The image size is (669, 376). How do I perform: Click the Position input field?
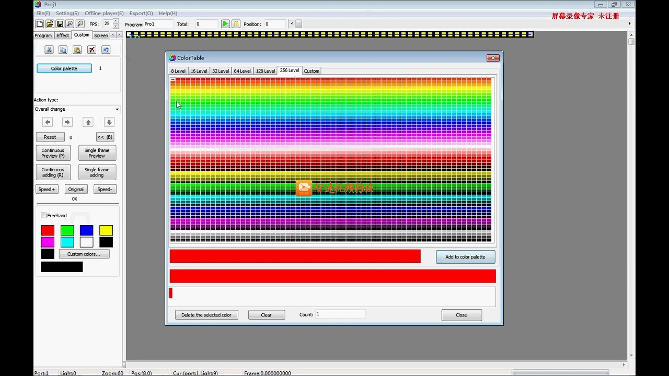275,24
